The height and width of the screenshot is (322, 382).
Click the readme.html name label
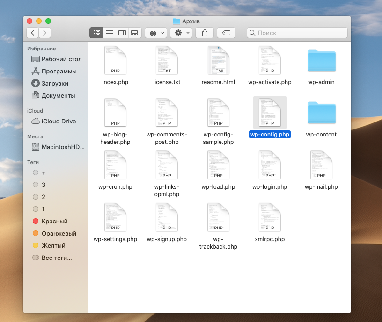tap(218, 82)
